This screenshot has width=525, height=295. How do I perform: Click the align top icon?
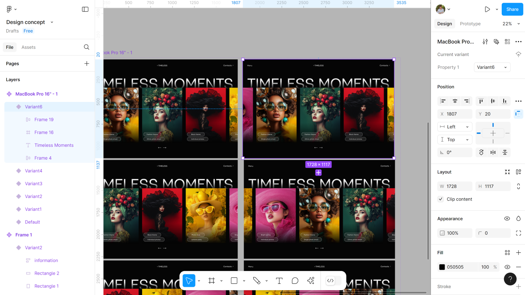pos(481,101)
